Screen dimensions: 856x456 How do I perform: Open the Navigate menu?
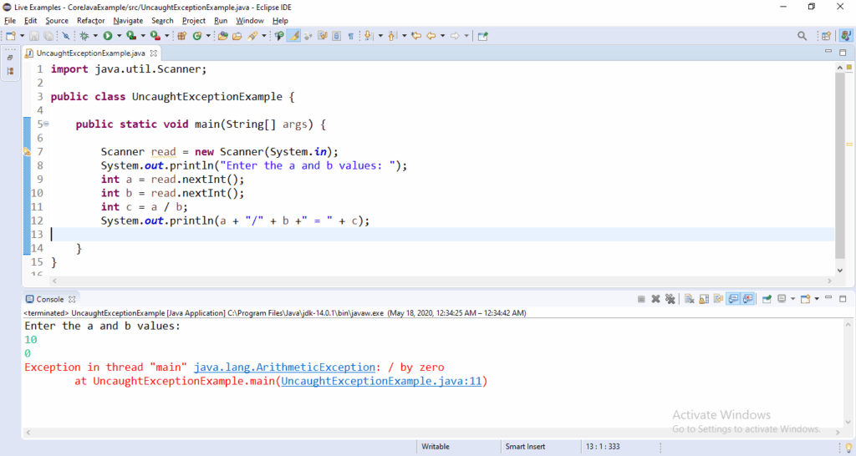click(x=128, y=21)
